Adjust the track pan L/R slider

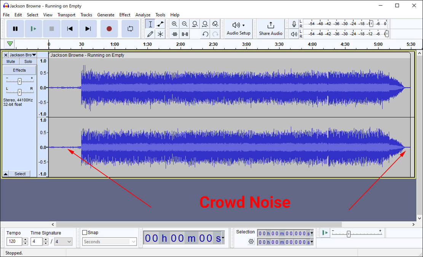[x=19, y=92]
